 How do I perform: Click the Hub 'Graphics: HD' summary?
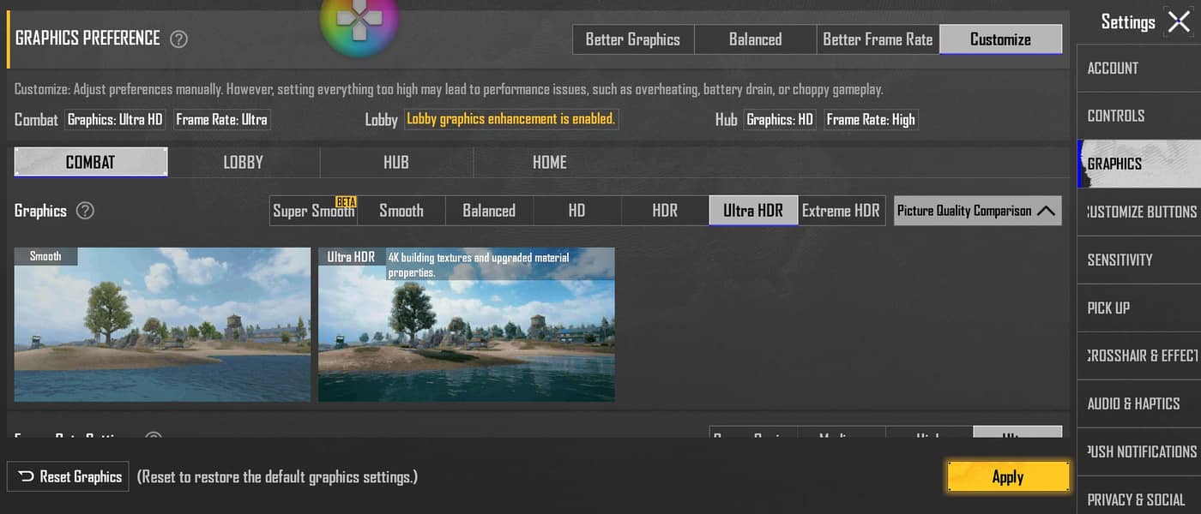pos(780,120)
